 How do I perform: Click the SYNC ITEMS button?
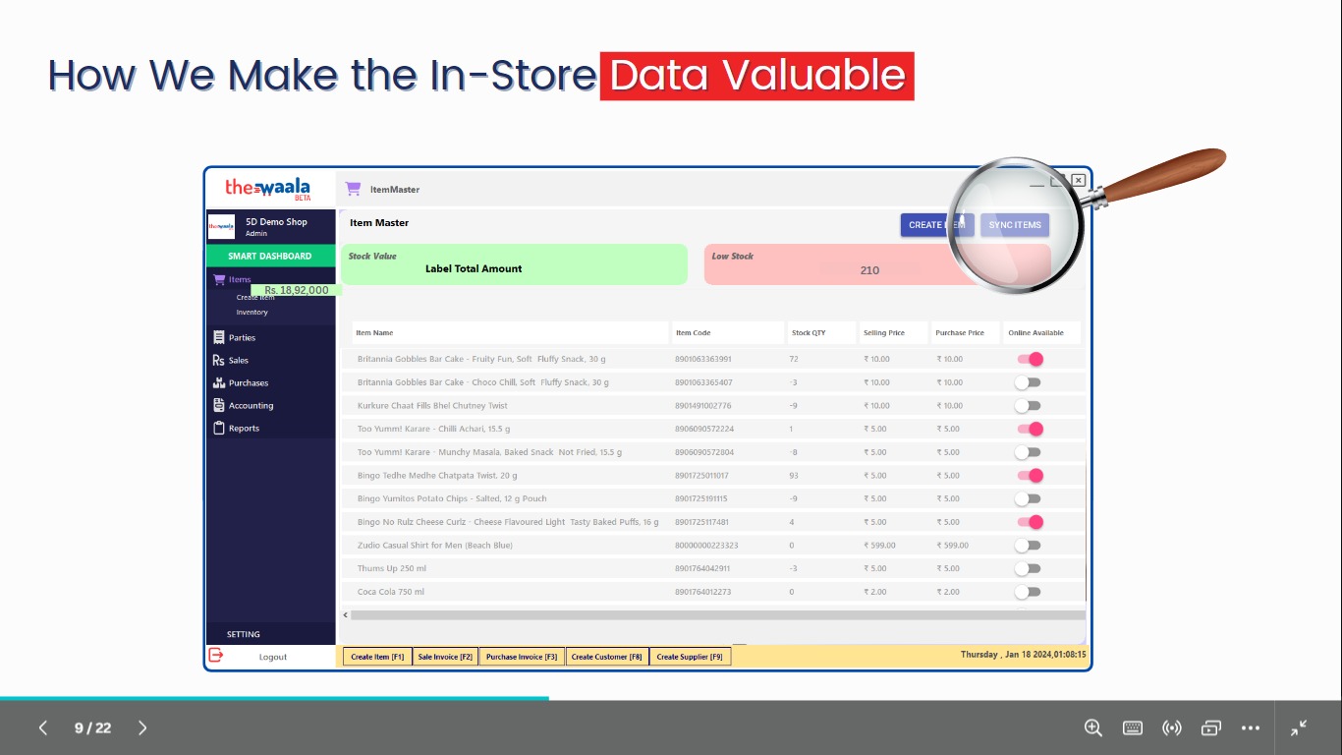point(1015,225)
